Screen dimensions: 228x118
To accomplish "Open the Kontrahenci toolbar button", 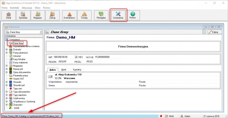I will [69, 15].
